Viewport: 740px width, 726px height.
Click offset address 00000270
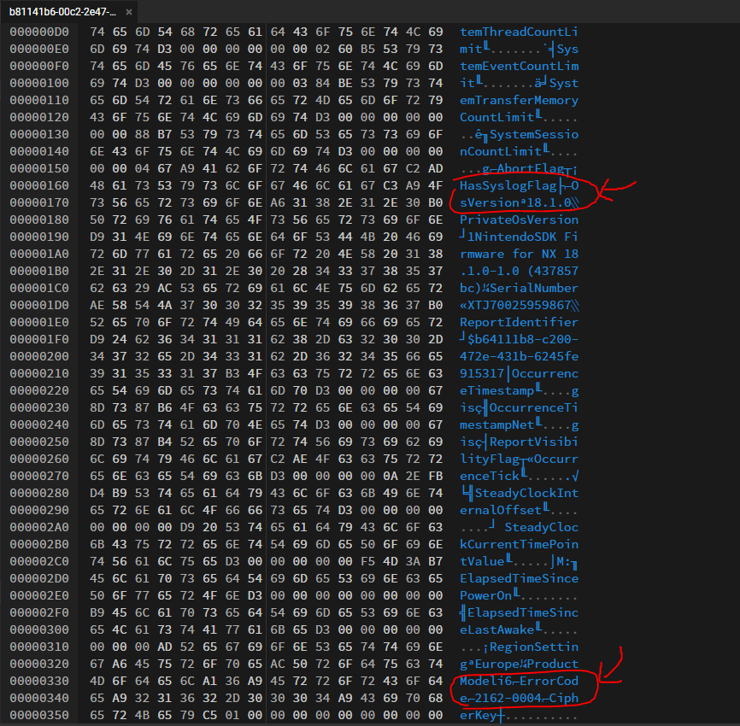[x=39, y=476]
